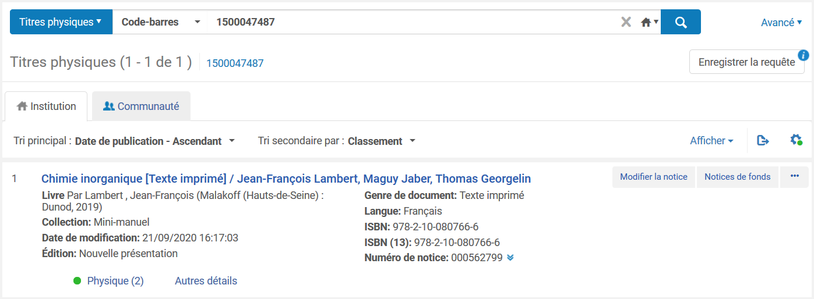Expand details arrow beside Numéro de notice

pos(510,258)
